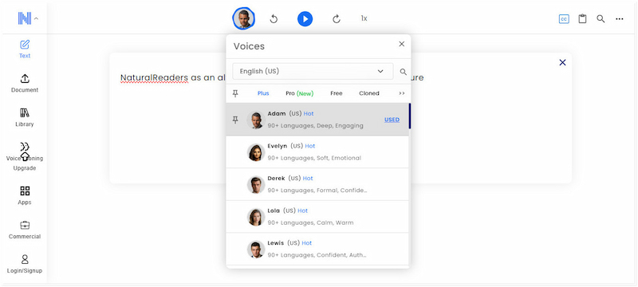Open the clipboard icon in top bar

(583, 18)
